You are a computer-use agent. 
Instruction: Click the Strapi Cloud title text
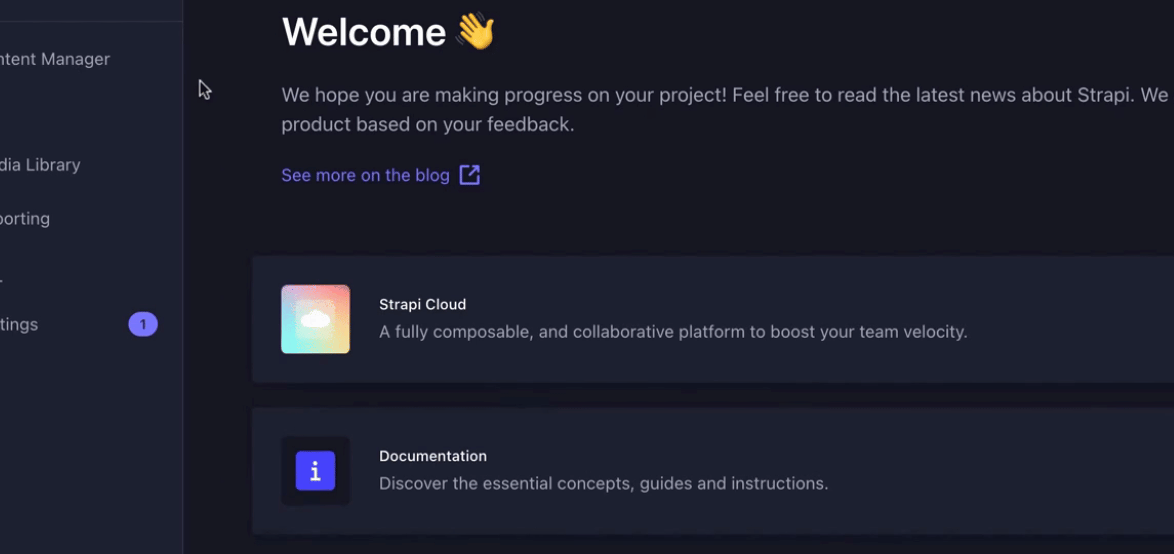click(x=422, y=304)
